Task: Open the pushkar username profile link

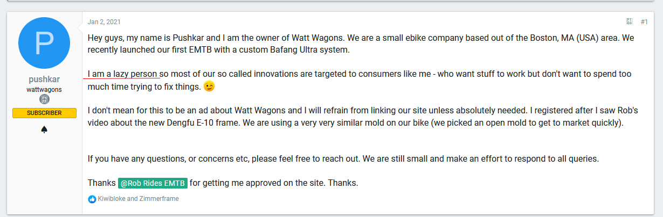Action: [x=44, y=79]
